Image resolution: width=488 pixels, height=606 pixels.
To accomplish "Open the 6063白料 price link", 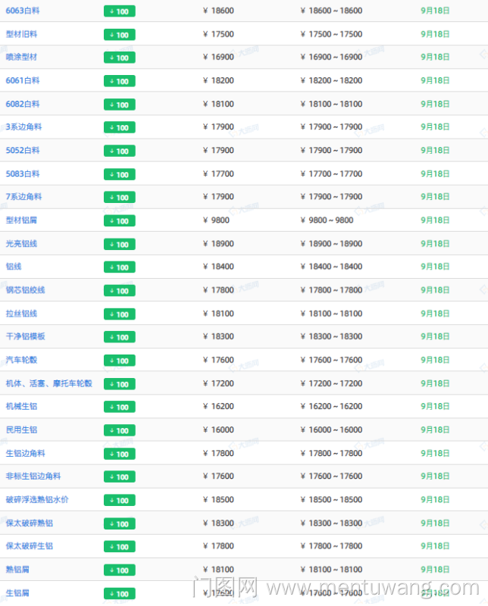I will [x=23, y=11].
